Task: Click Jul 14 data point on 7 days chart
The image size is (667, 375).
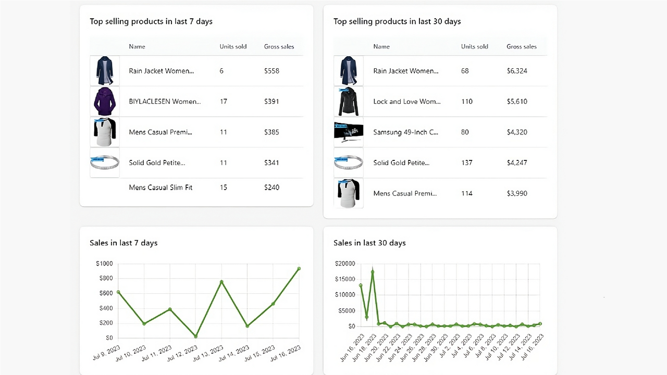Action: point(248,326)
